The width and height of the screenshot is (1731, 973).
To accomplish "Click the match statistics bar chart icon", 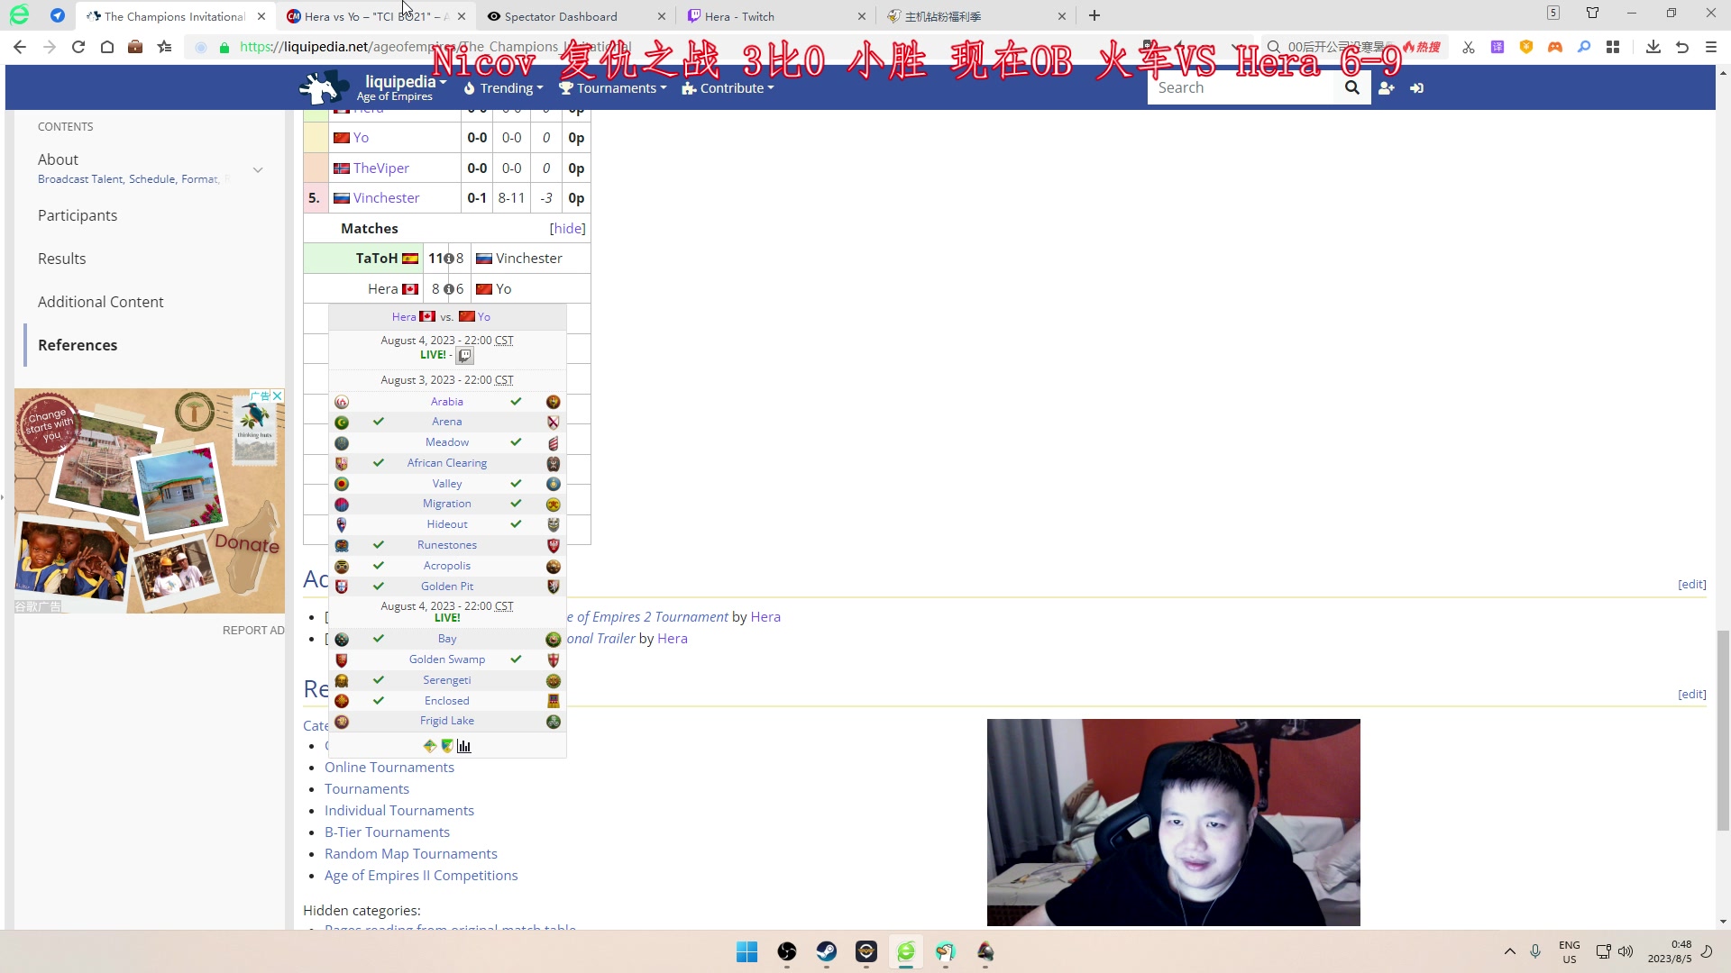I will point(464,746).
